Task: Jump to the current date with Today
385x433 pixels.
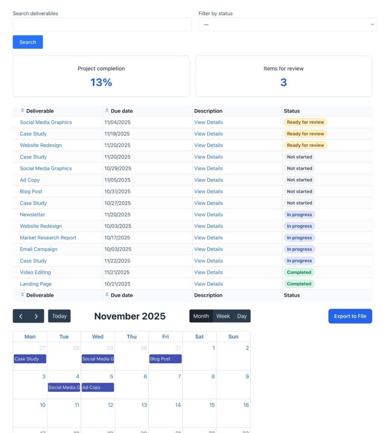Action: pos(59,316)
